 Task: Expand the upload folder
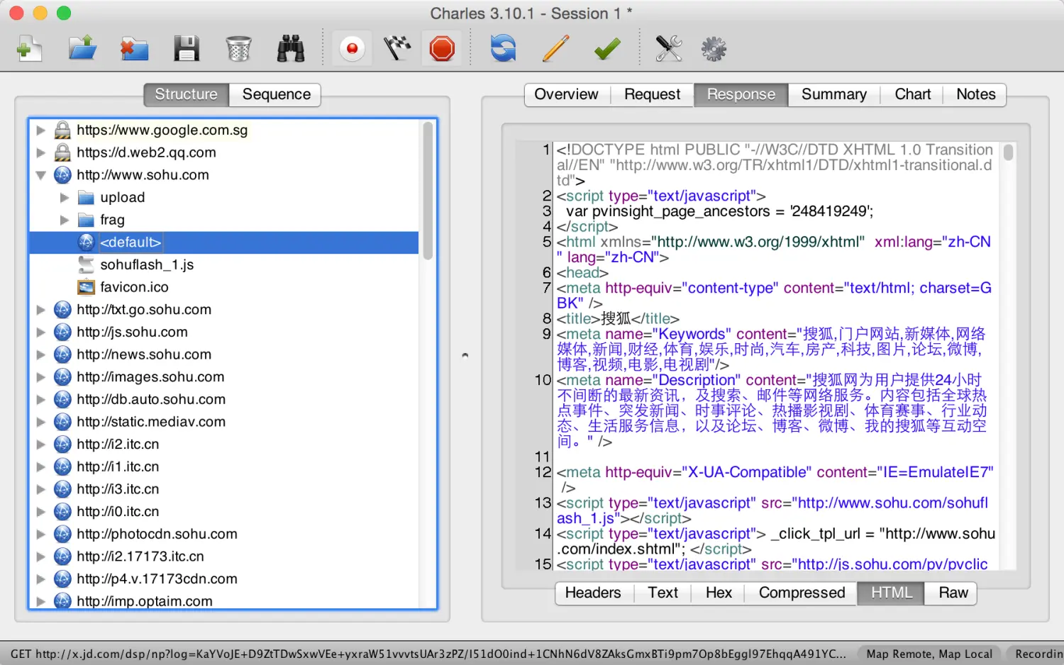65,198
